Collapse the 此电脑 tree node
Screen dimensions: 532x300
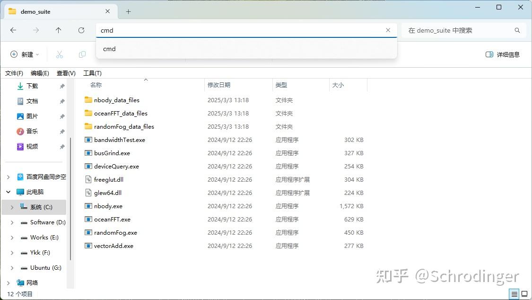pyautogui.click(x=8, y=192)
